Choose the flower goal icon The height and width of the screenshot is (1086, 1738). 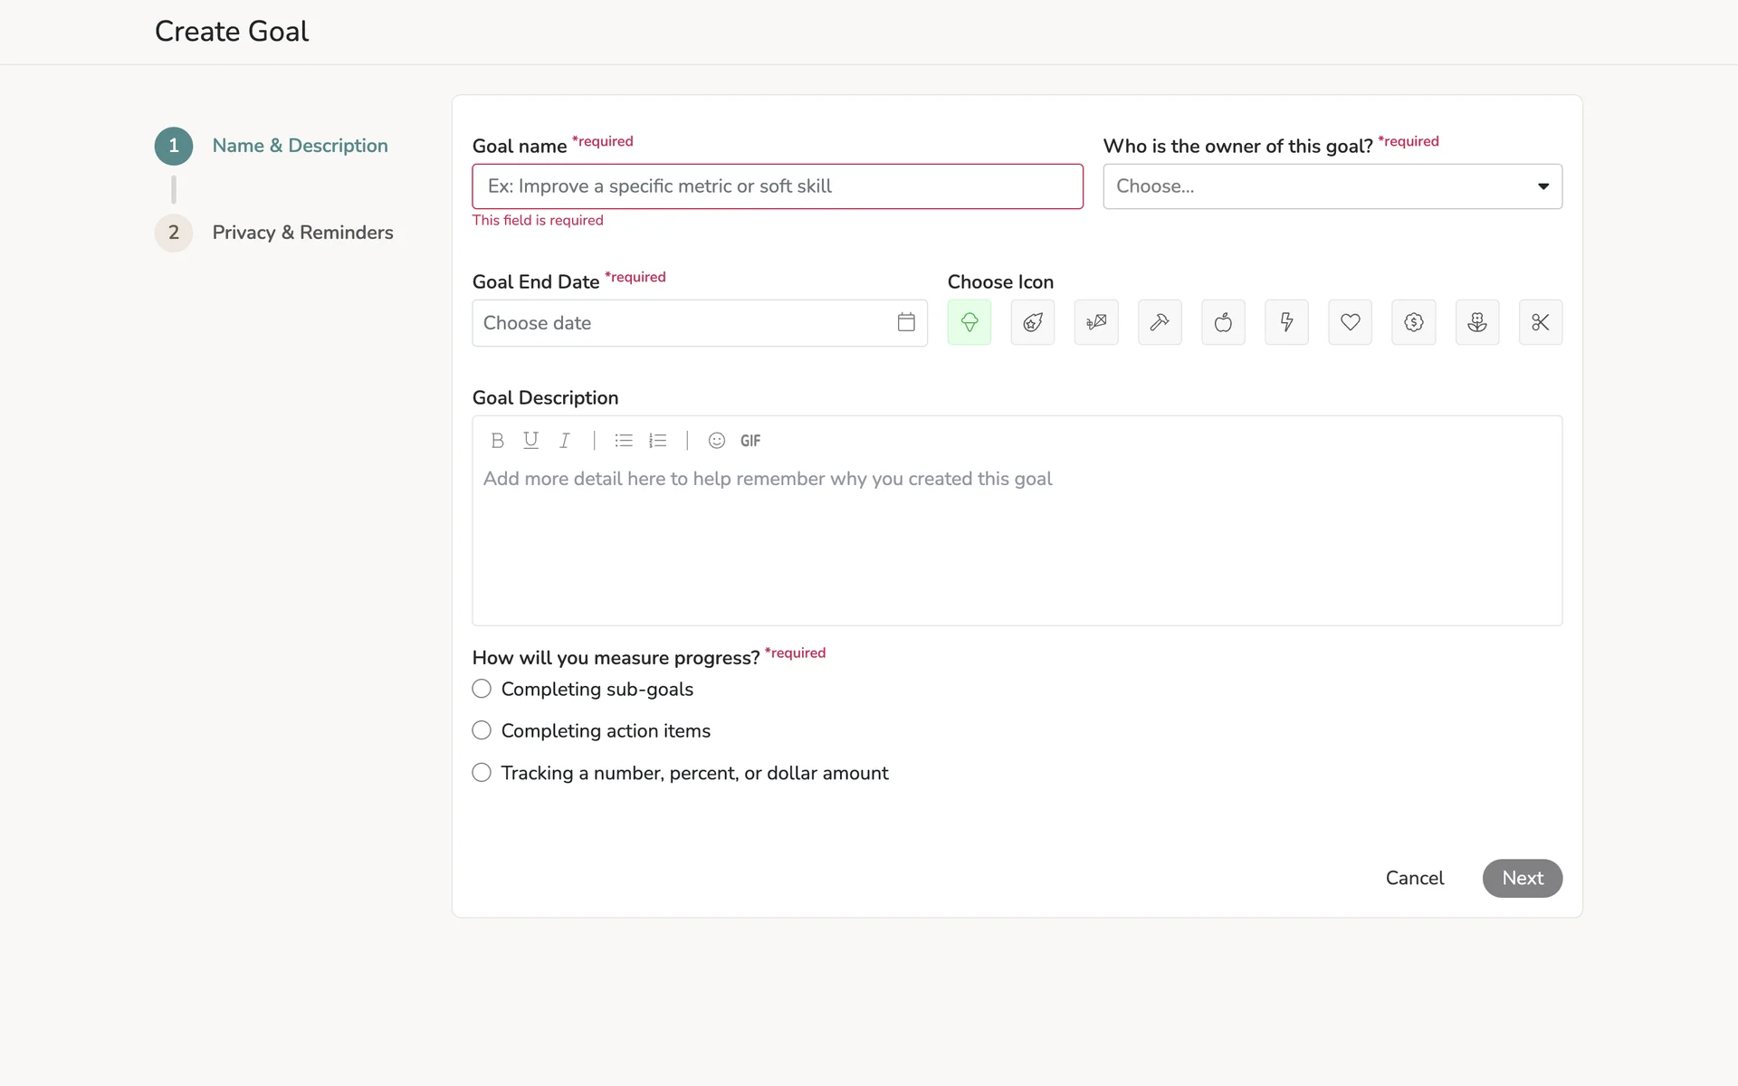click(x=1476, y=322)
